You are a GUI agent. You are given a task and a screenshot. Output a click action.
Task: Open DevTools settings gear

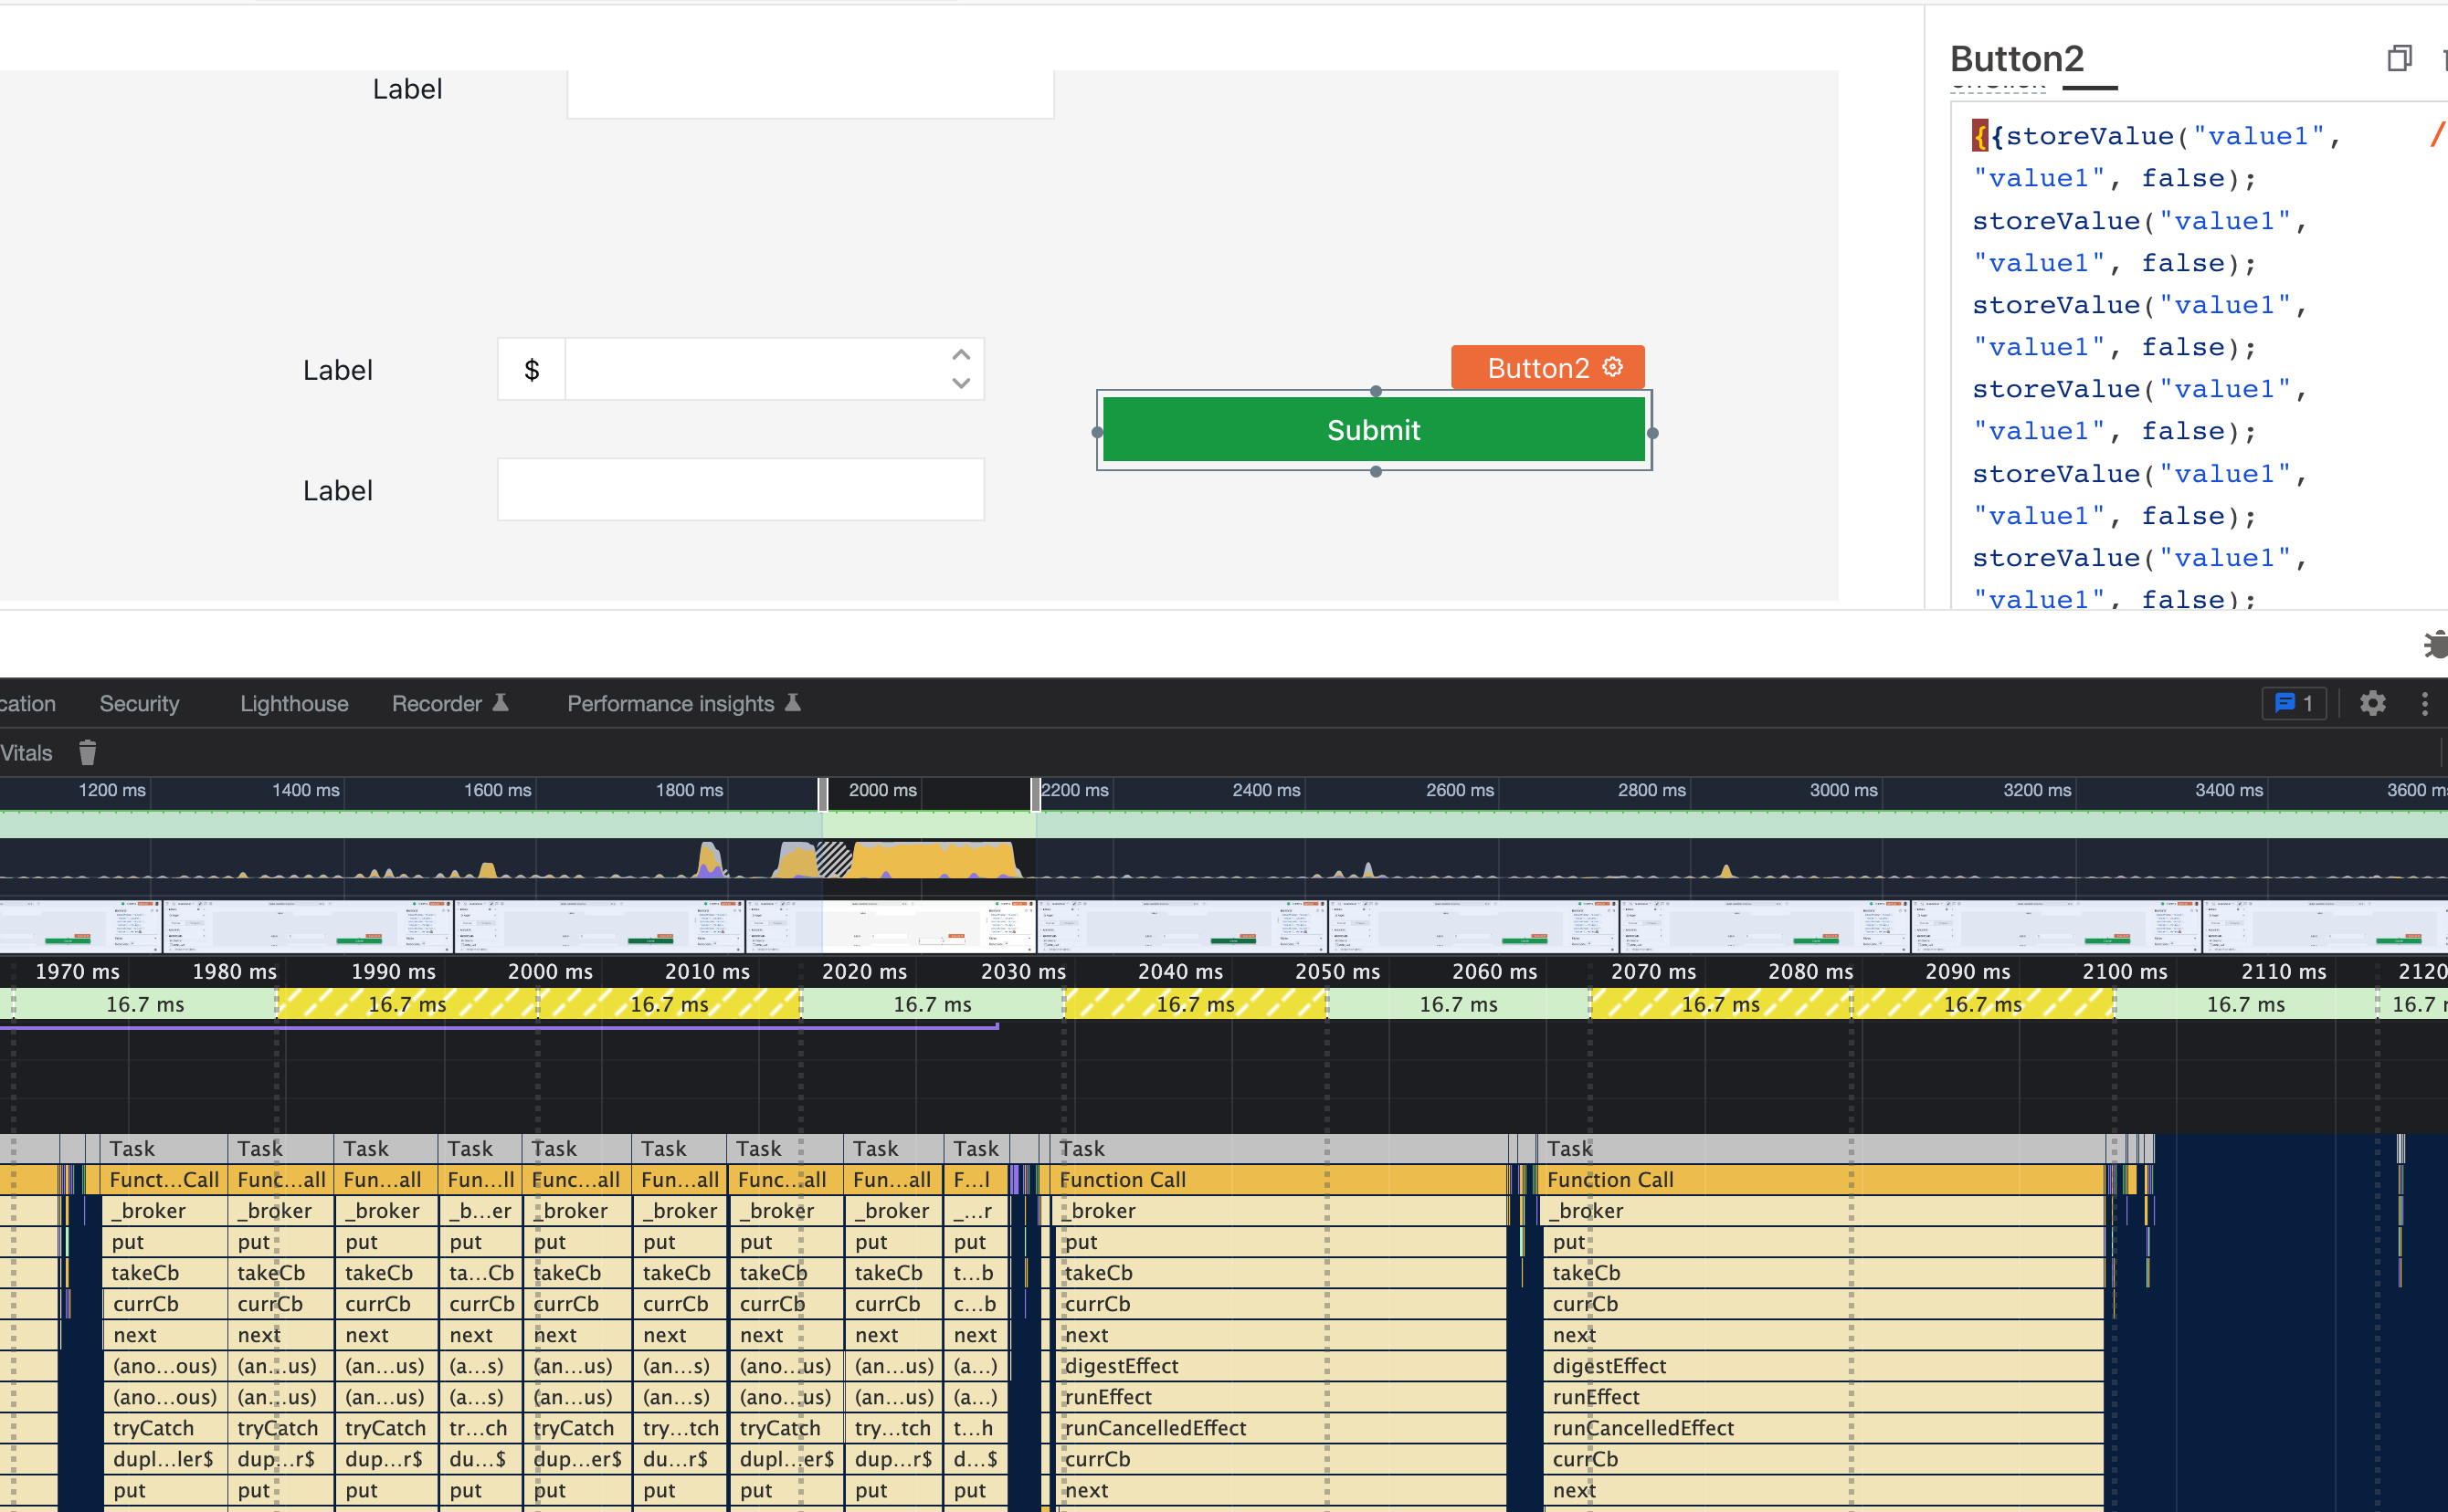pyautogui.click(x=2372, y=703)
